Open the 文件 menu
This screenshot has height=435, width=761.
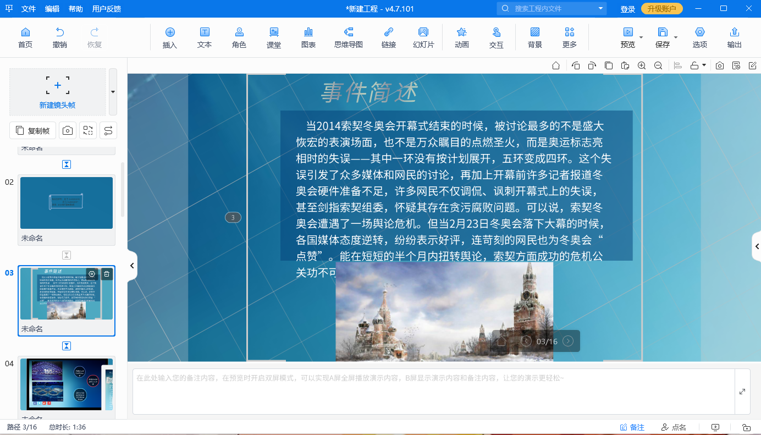(29, 9)
